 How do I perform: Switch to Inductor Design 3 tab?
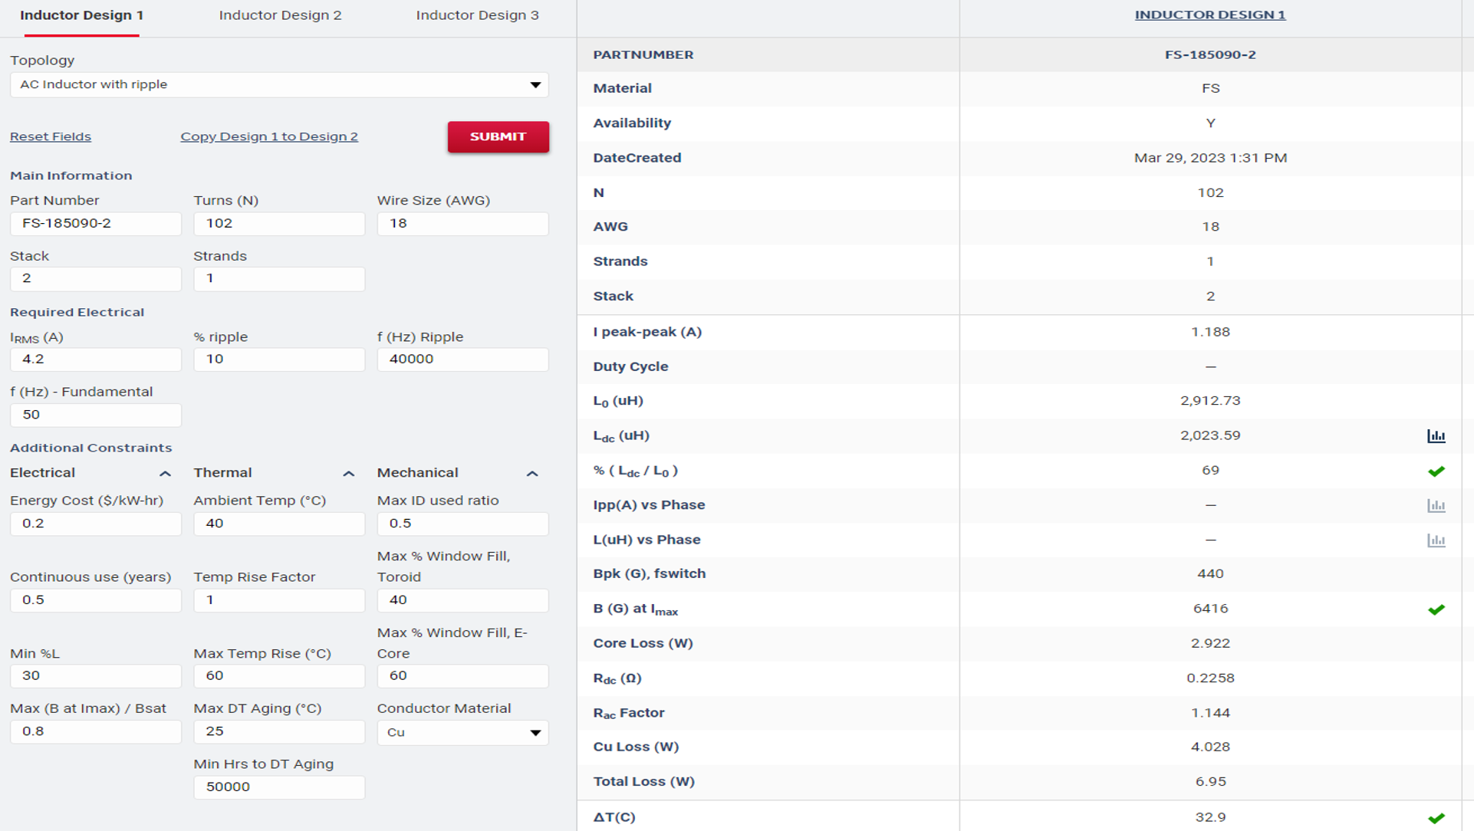point(477,15)
